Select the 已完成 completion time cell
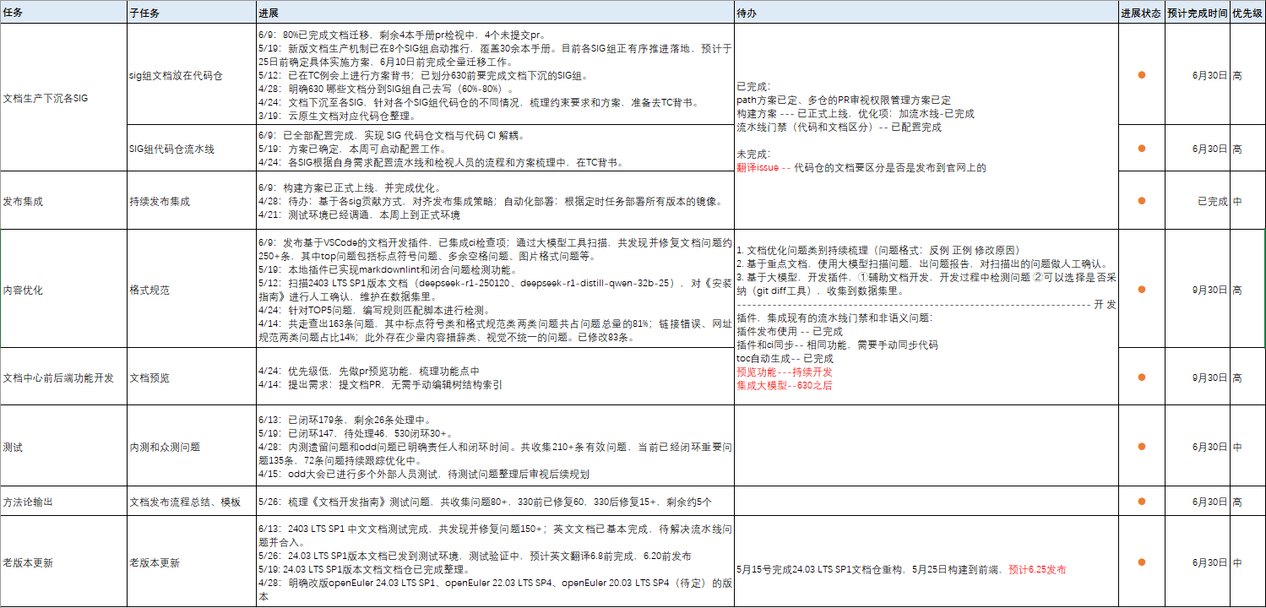 pos(1212,201)
